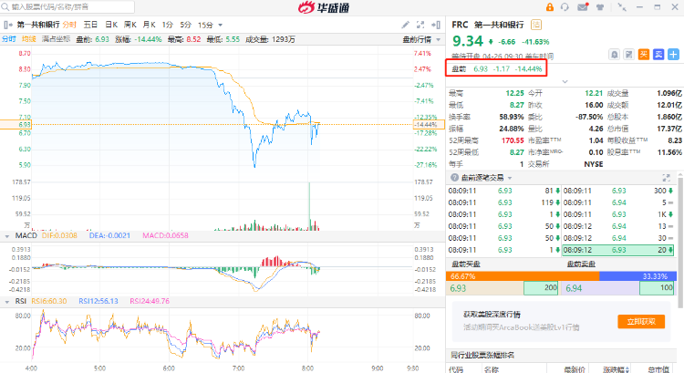The width and height of the screenshot is (684, 373).
Task: Click the 华盛通 logo in title bar
Action: pos(324,7)
